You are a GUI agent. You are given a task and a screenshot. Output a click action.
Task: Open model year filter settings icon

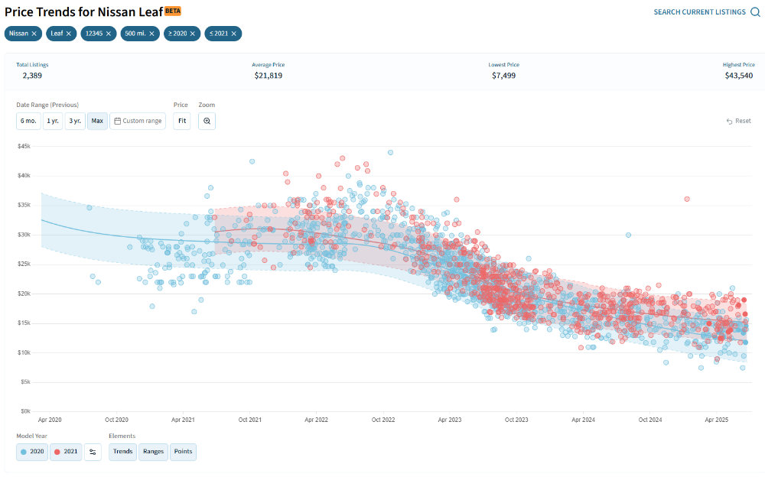pyautogui.click(x=93, y=452)
